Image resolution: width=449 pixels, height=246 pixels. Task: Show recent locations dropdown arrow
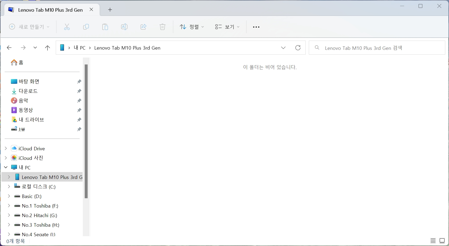tap(35, 48)
